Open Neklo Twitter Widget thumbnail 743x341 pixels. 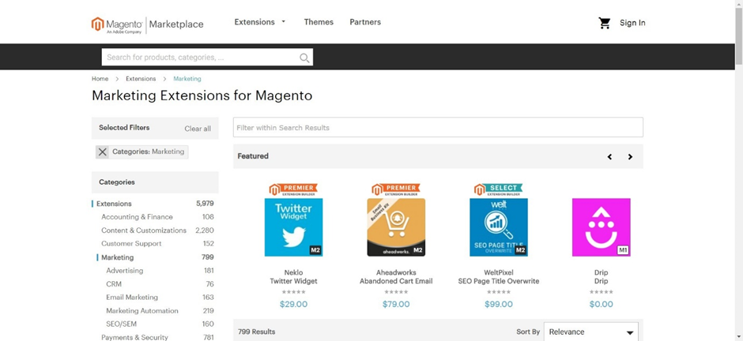[293, 227]
